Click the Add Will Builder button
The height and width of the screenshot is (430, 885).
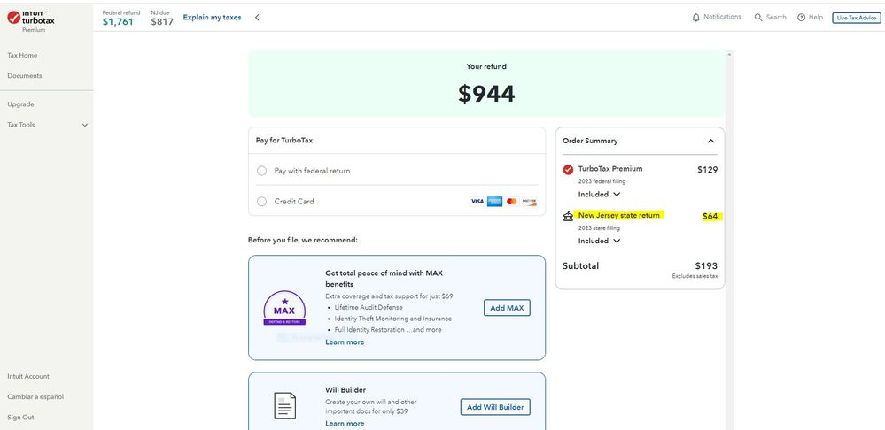coord(495,407)
